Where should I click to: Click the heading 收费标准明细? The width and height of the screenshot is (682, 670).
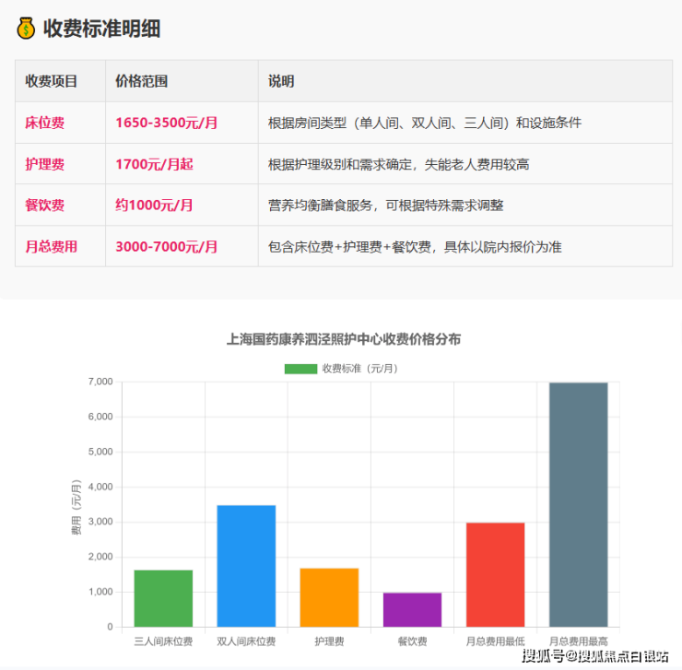101,29
